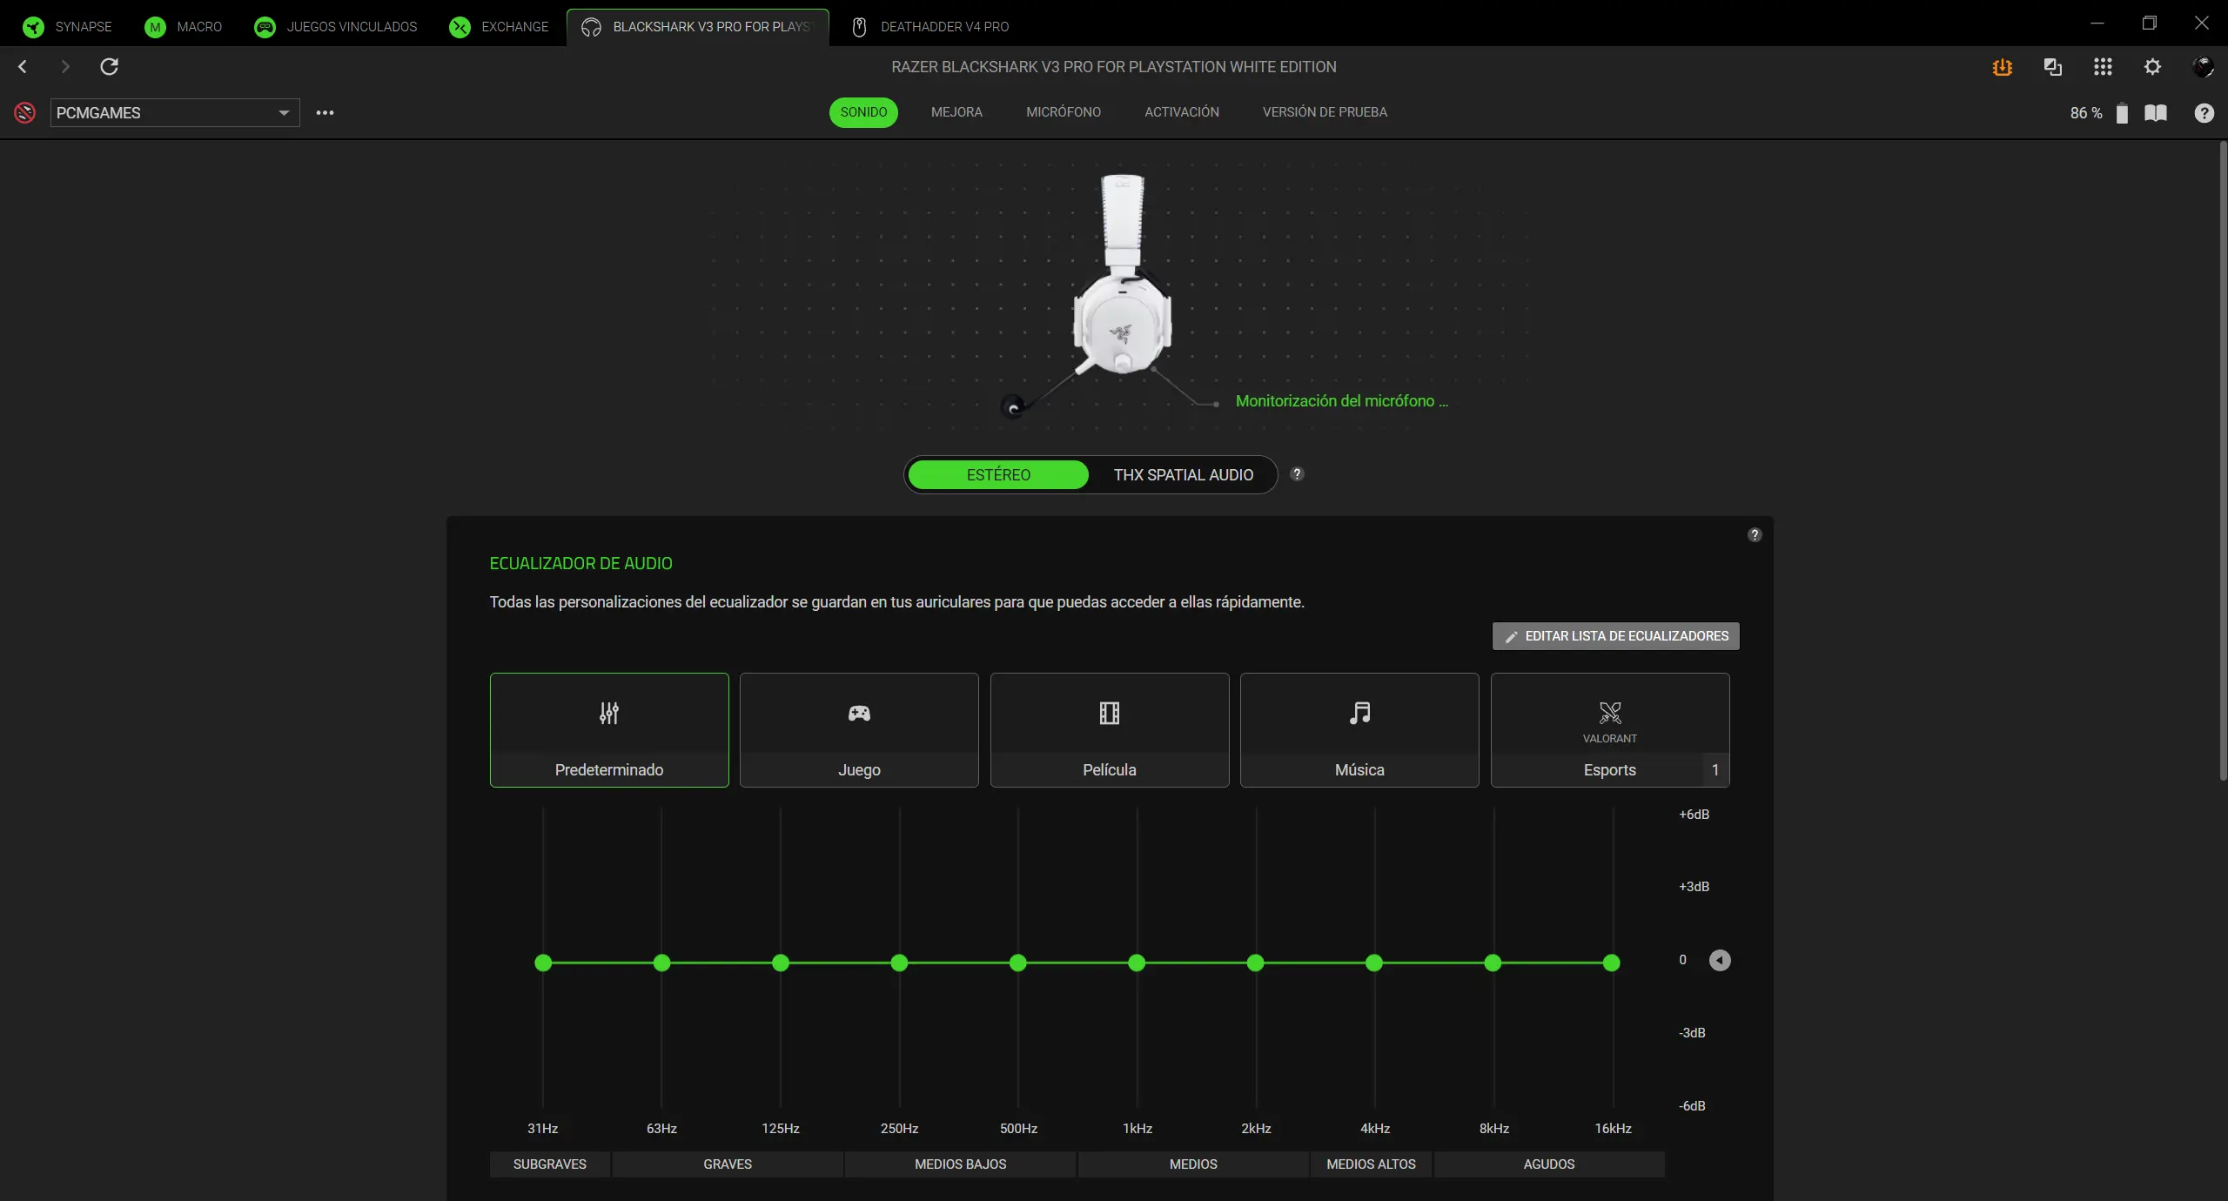Click the red linked-profile disabled icon
The width and height of the screenshot is (2228, 1201).
(24, 112)
